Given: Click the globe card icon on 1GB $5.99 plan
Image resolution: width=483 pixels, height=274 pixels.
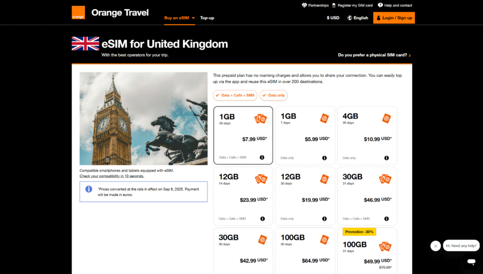Looking at the screenshot, I should [325, 118].
